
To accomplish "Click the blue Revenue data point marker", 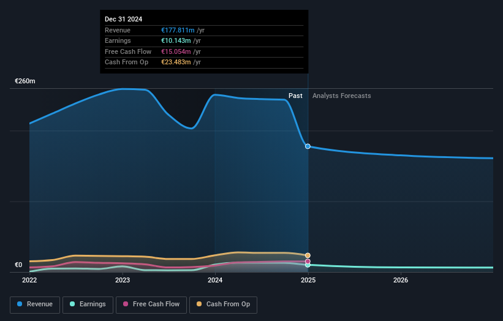I will click(308, 146).
